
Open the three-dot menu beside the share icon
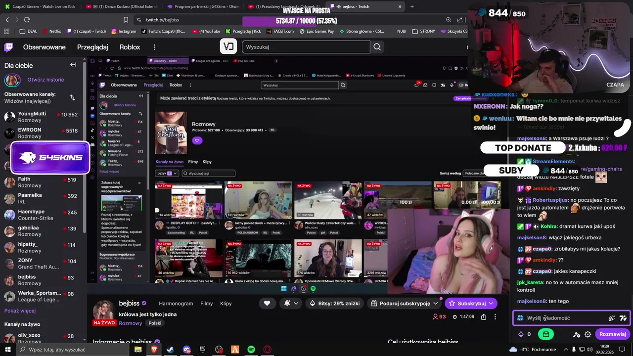click(x=495, y=316)
